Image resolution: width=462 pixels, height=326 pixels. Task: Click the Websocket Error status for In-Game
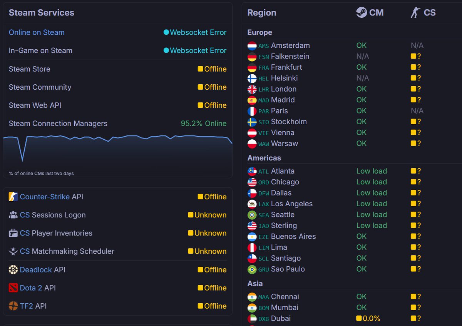tap(198, 50)
